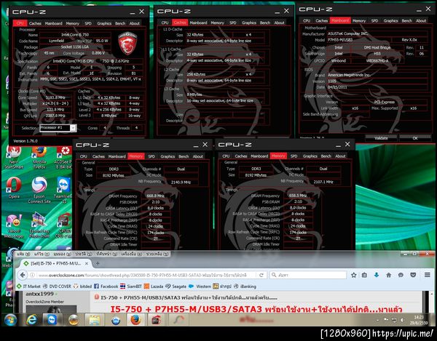Click OK in the Mainboard CPU-Z window
The width and height of the screenshot is (437, 341).
(x=415, y=138)
